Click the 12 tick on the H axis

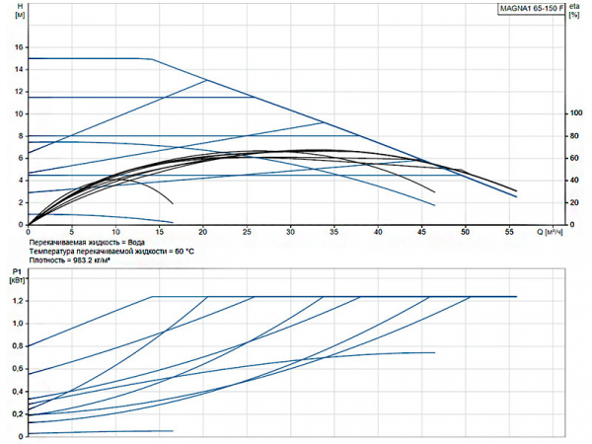pos(17,92)
